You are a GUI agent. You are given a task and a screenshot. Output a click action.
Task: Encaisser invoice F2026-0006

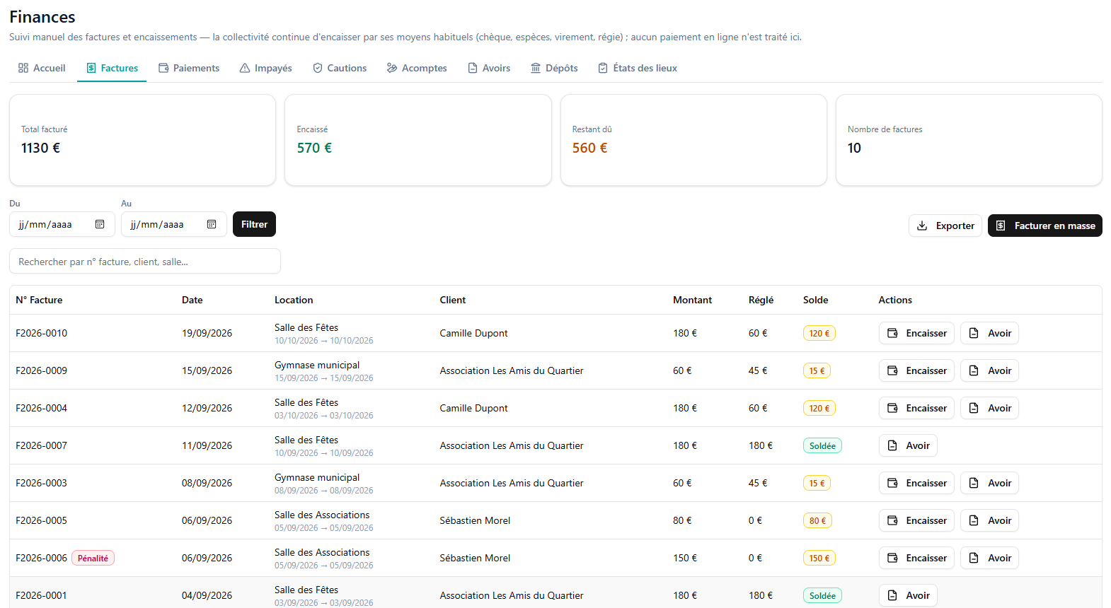click(x=917, y=558)
